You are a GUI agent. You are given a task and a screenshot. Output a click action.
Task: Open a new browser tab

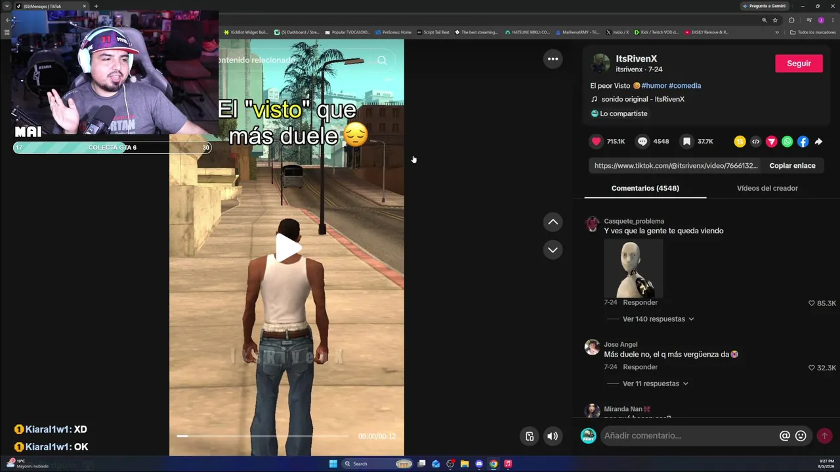pyautogui.click(x=96, y=6)
